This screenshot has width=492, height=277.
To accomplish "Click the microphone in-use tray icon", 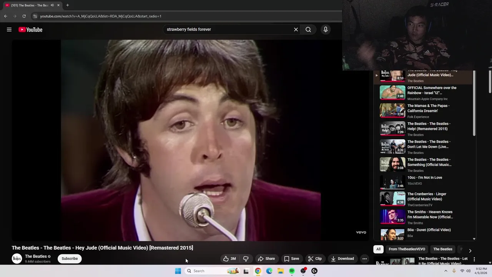I will 454,271.
